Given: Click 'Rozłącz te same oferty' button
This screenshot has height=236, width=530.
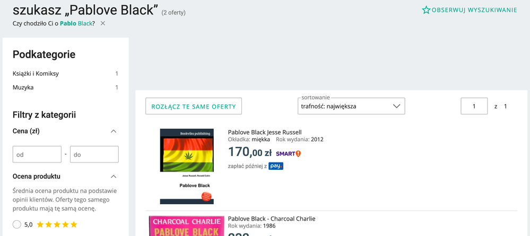Looking at the screenshot, I should [x=194, y=106].
